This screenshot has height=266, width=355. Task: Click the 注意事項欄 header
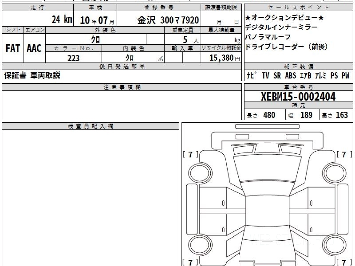tap(122, 87)
